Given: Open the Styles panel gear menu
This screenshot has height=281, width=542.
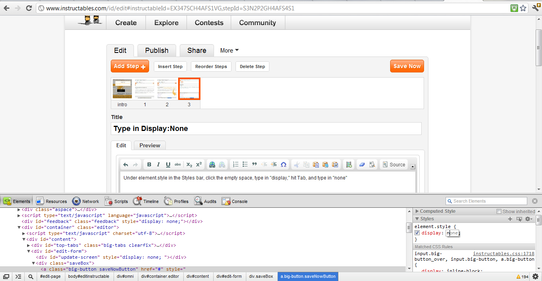Looking at the screenshot, I should 528,219.
